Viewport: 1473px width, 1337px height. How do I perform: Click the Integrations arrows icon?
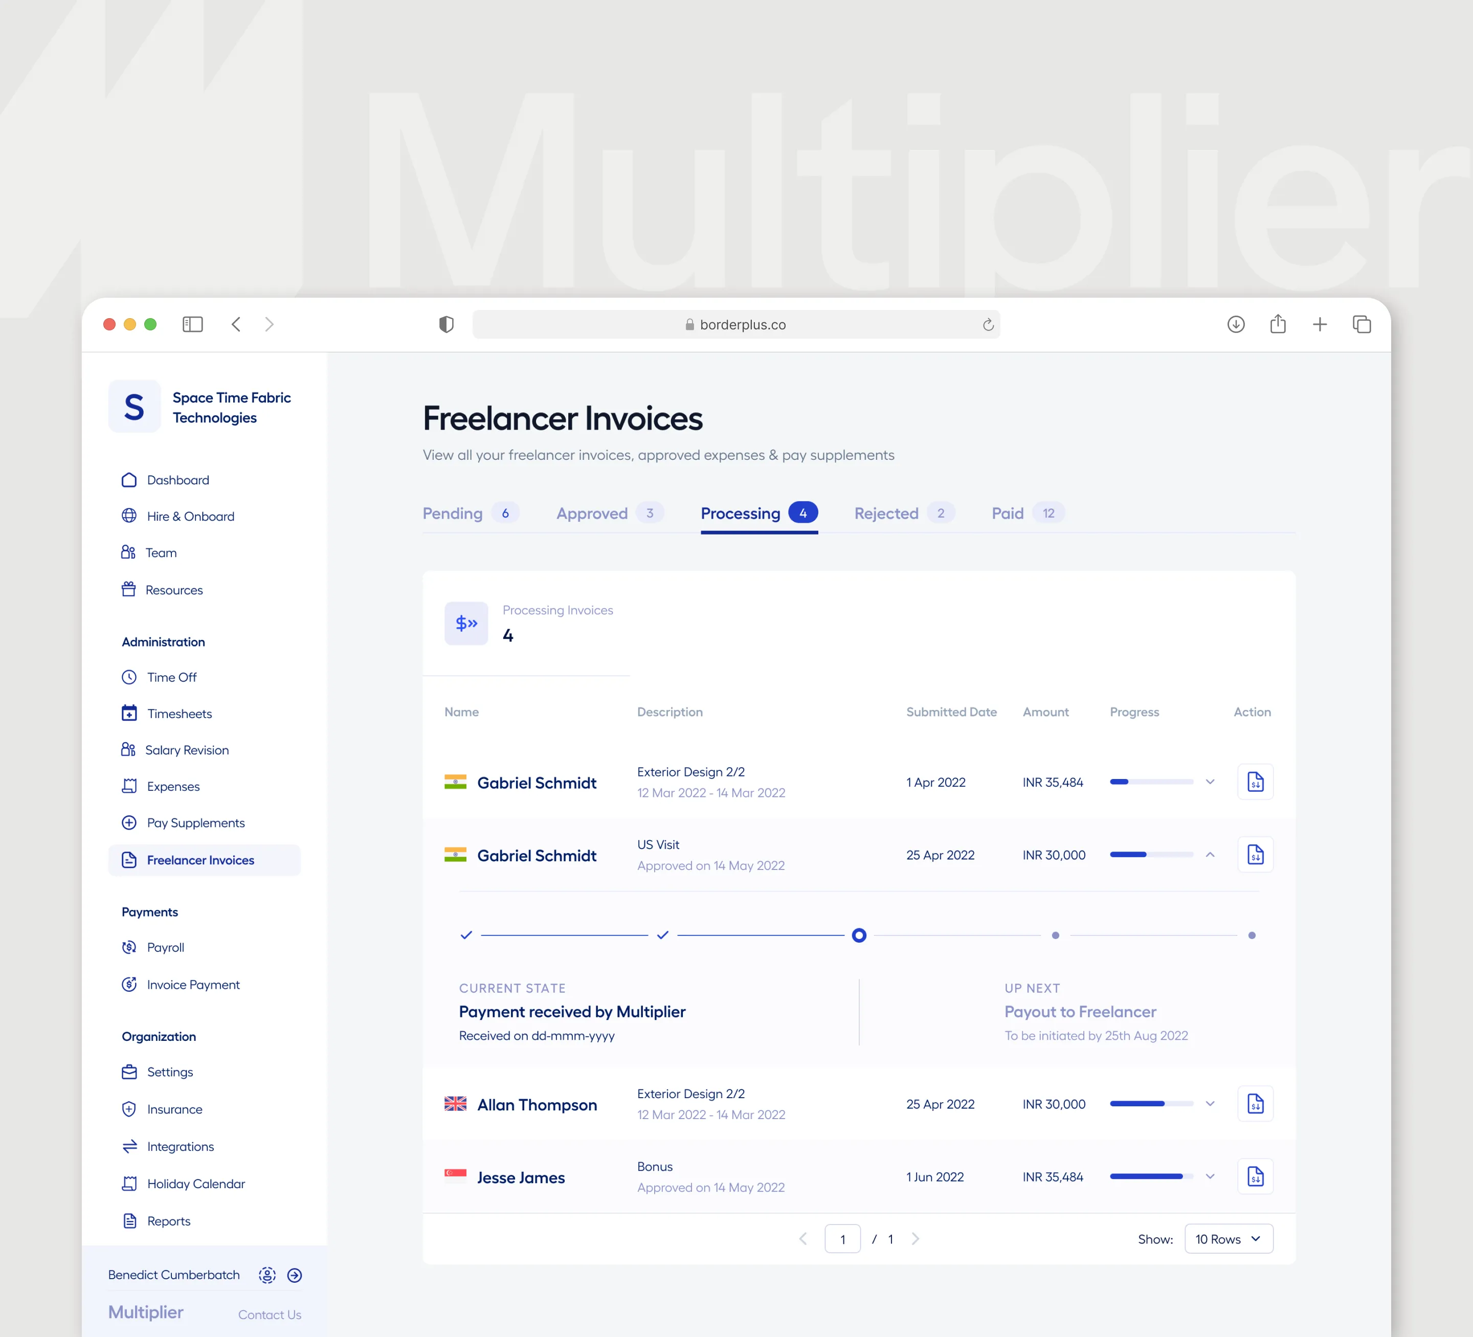(129, 1146)
